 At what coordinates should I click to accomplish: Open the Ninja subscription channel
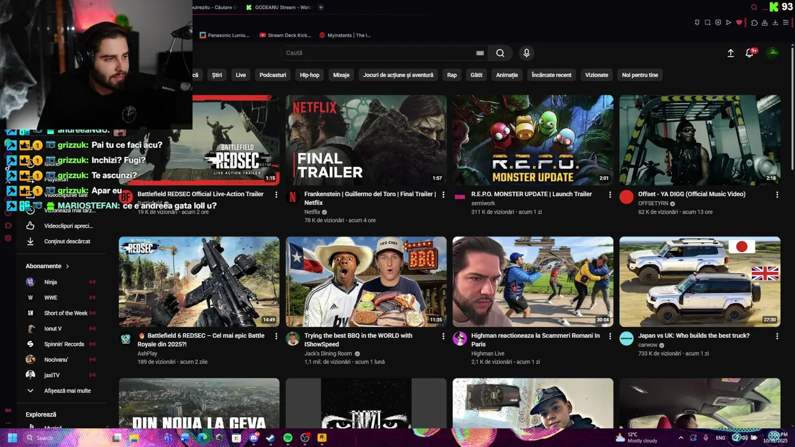coord(60,282)
